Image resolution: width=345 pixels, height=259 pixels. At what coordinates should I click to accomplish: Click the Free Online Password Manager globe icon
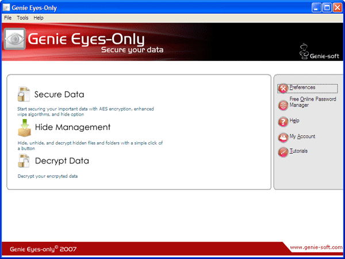pyautogui.click(x=283, y=105)
